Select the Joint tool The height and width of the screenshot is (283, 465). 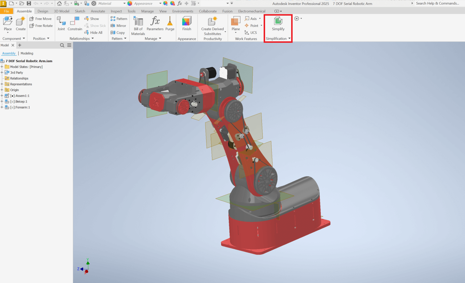(x=61, y=23)
